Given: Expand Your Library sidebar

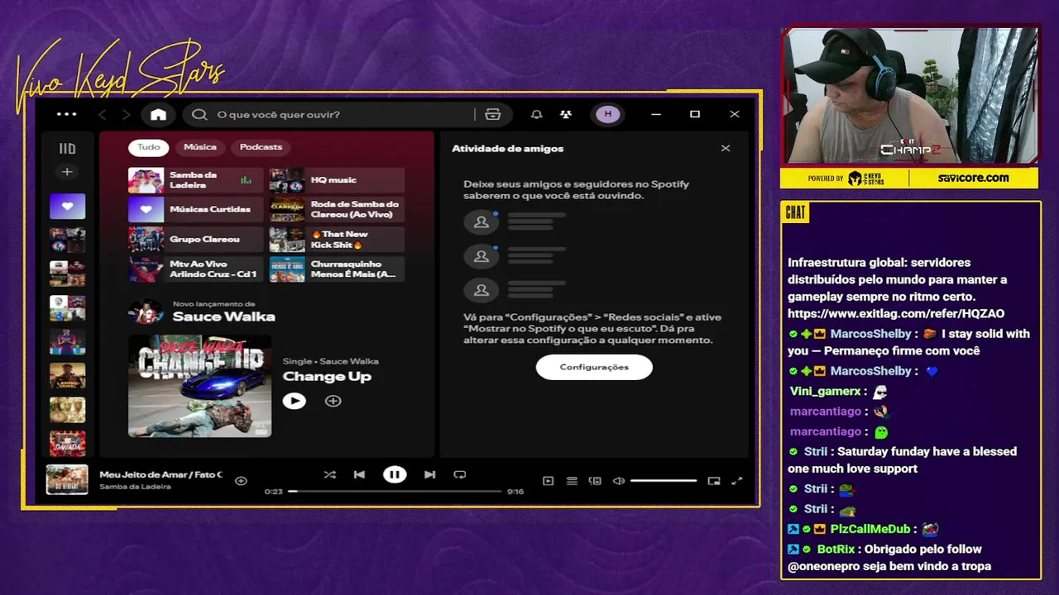Looking at the screenshot, I should [67, 149].
